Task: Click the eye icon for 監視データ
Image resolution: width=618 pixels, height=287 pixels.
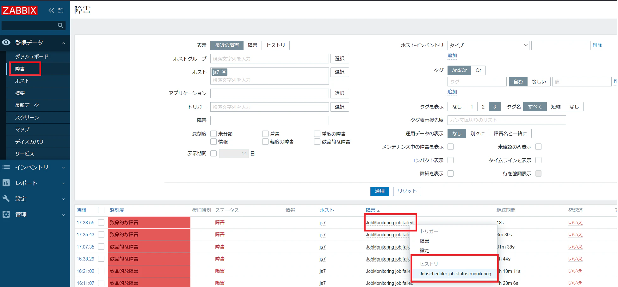Action: pos(6,42)
